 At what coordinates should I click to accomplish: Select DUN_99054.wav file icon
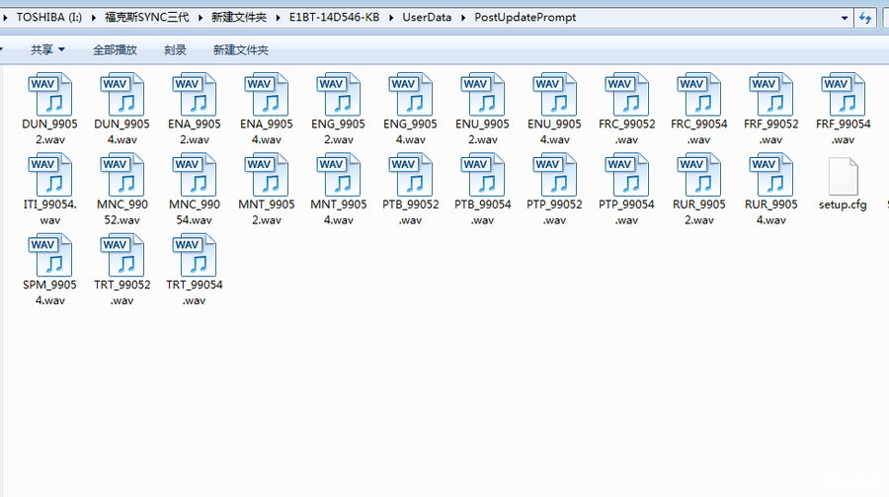(x=121, y=94)
